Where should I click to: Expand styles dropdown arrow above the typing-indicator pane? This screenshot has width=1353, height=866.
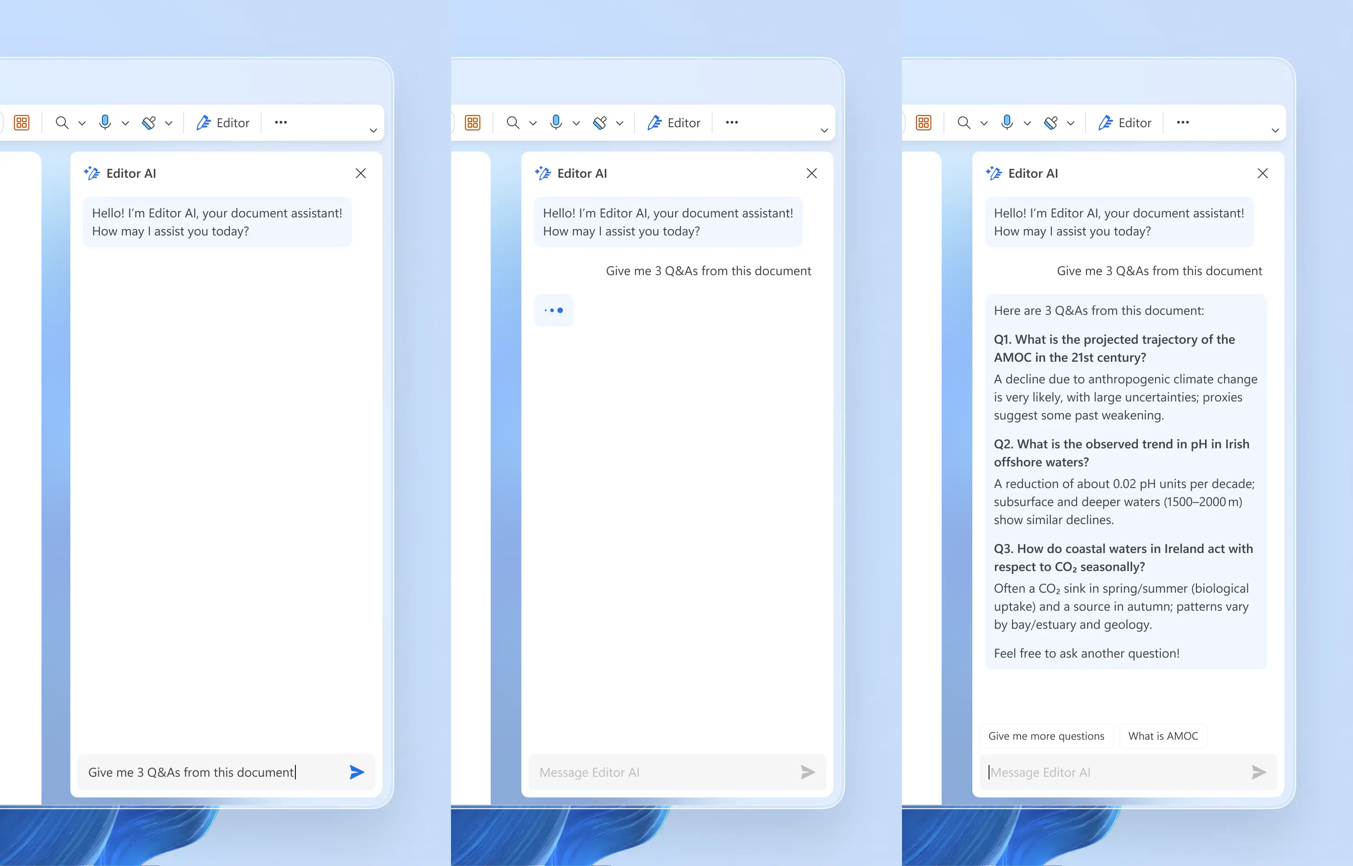click(x=619, y=123)
